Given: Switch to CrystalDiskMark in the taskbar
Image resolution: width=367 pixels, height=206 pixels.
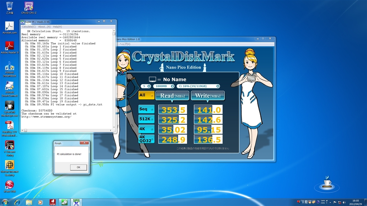Looking at the screenshot, I should click(65, 202).
